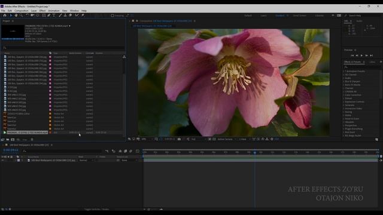The width and height of the screenshot is (383, 215).
Task: Select the Type text tool
Action: (54, 15)
